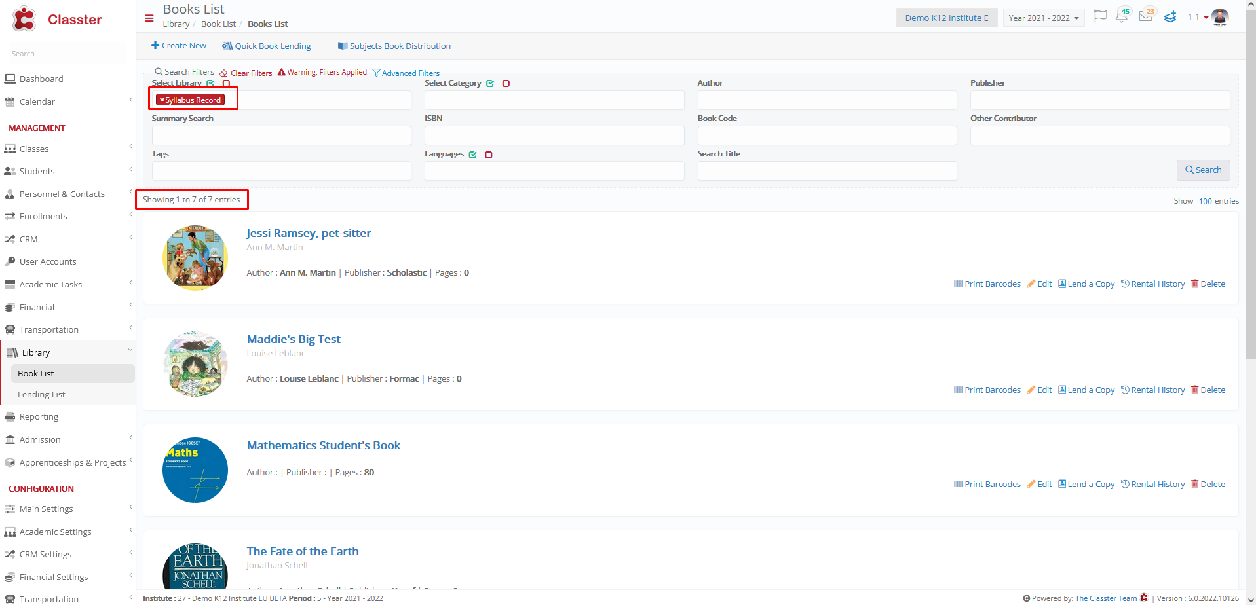Click Clear Filters link
The image size is (1256, 605).
click(x=246, y=73)
